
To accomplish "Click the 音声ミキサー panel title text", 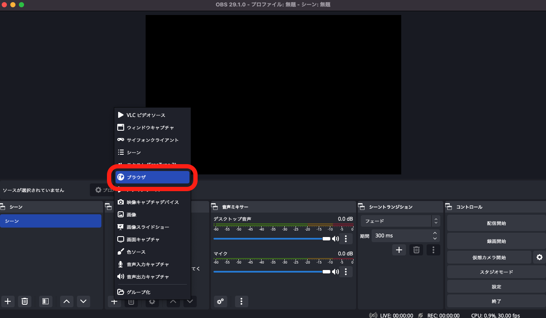I will (x=235, y=207).
